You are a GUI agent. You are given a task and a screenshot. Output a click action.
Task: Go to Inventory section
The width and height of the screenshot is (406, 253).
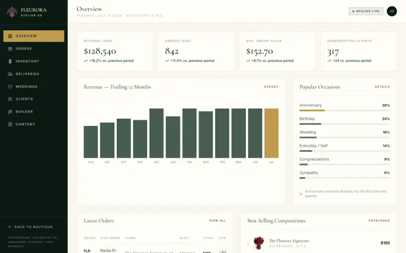[34, 61]
